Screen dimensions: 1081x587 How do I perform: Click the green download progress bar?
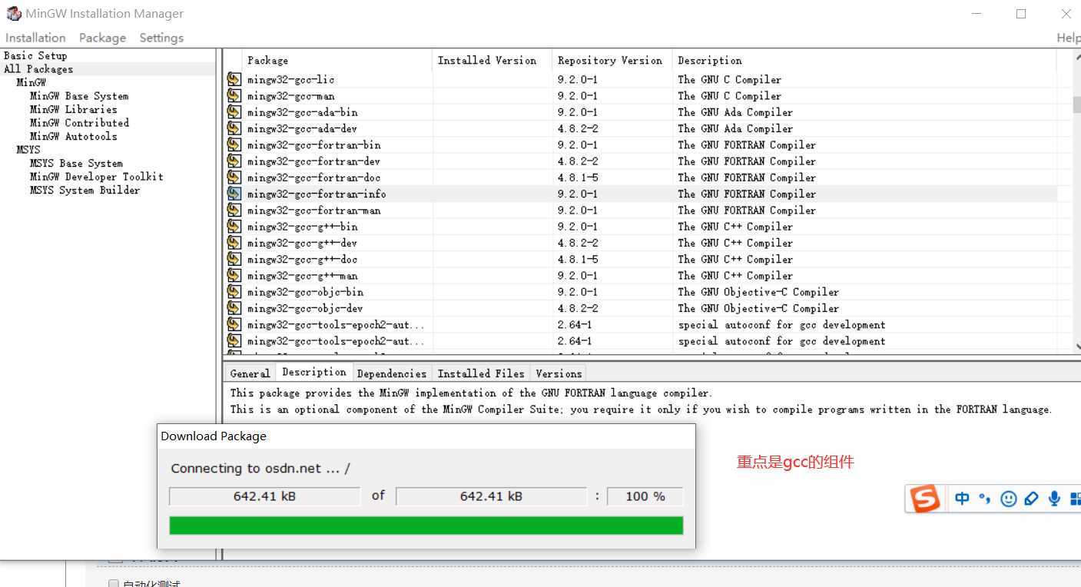point(426,526)
